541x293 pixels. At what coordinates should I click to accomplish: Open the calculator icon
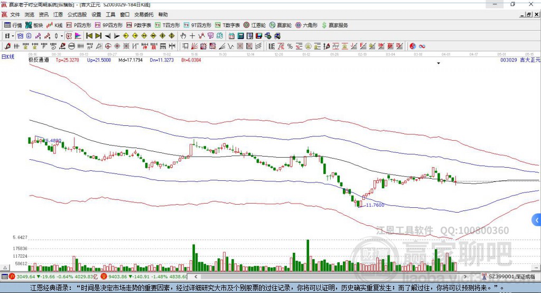[240, 36]
